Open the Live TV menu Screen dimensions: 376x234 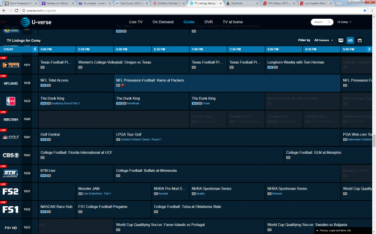coord(136,22)
